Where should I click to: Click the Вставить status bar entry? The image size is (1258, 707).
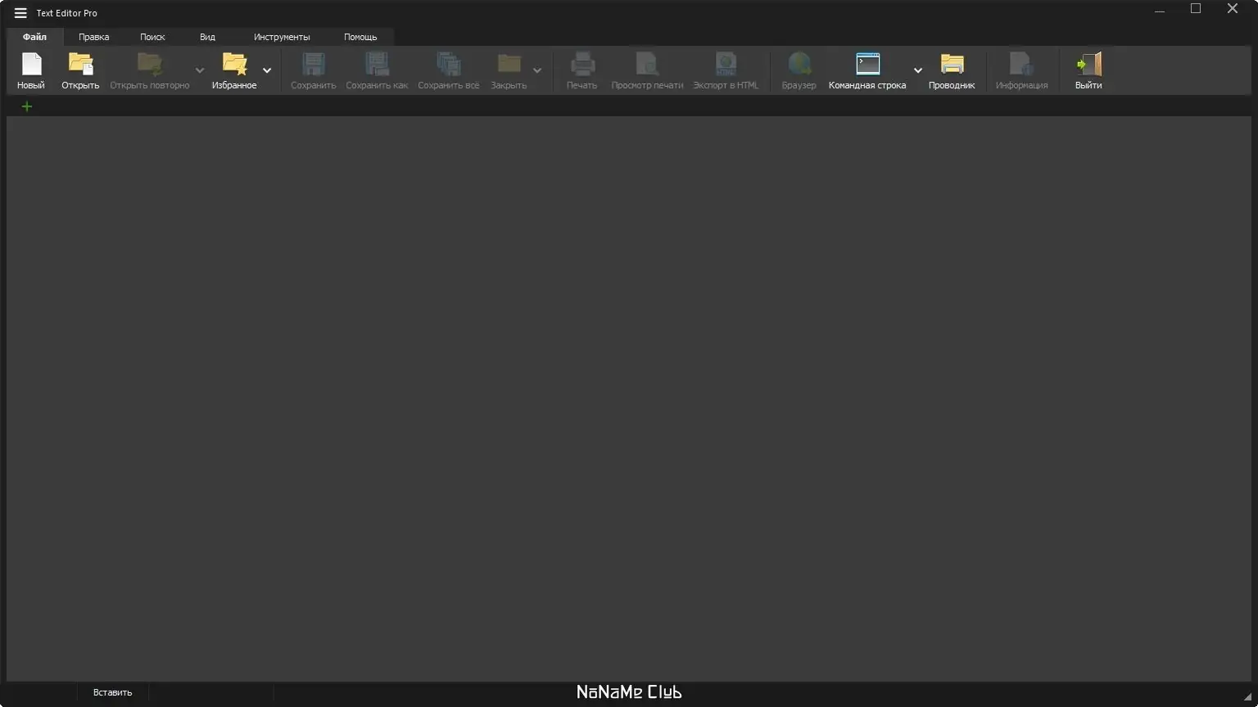pyautogui.click(x=112, y=692)
